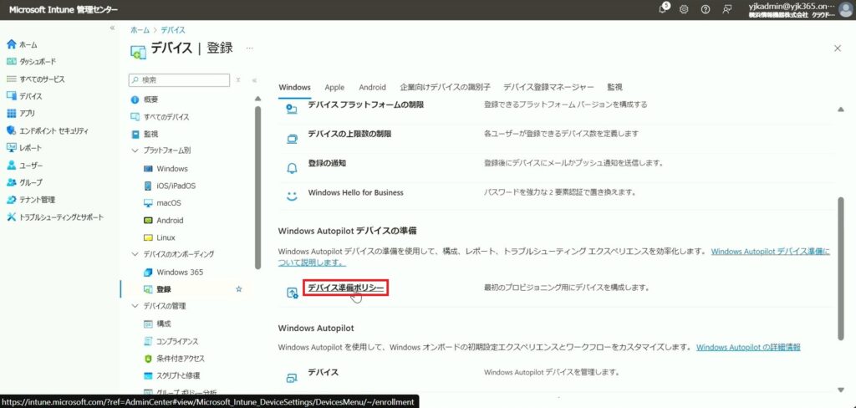Open the help question mark icon
Image resolution: width=856 pixels, height=408 pixels.
(705, 9)
